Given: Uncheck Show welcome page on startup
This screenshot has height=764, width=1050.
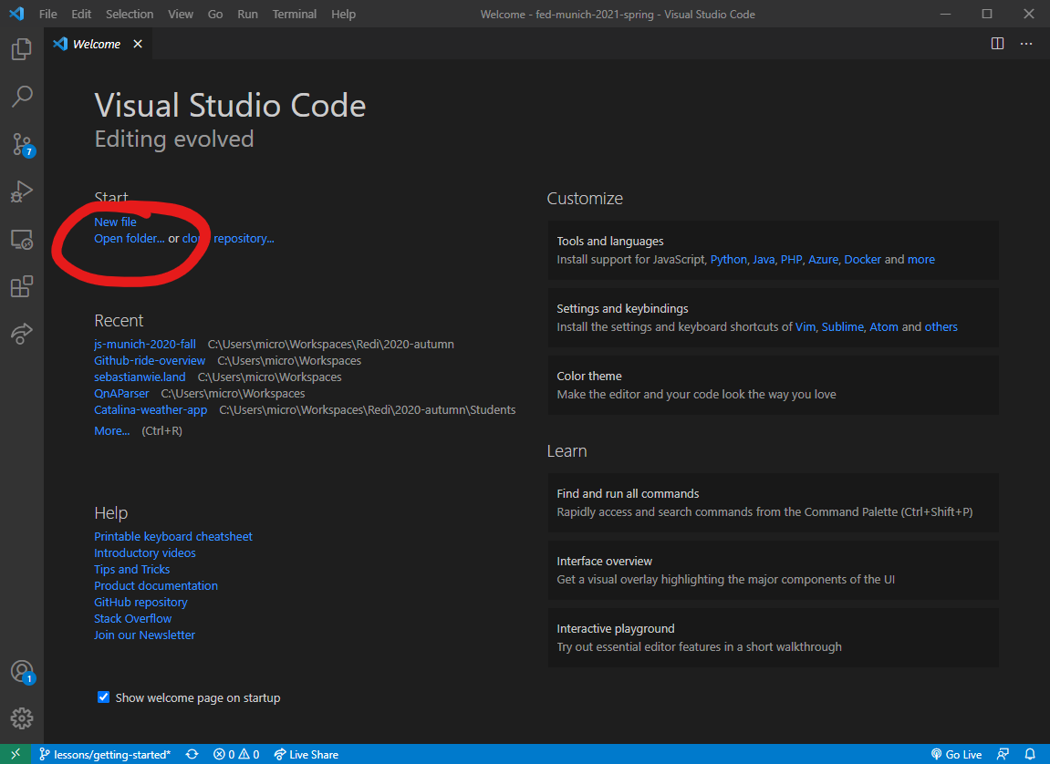Looking at the screenshot, I should pos(103,697).
